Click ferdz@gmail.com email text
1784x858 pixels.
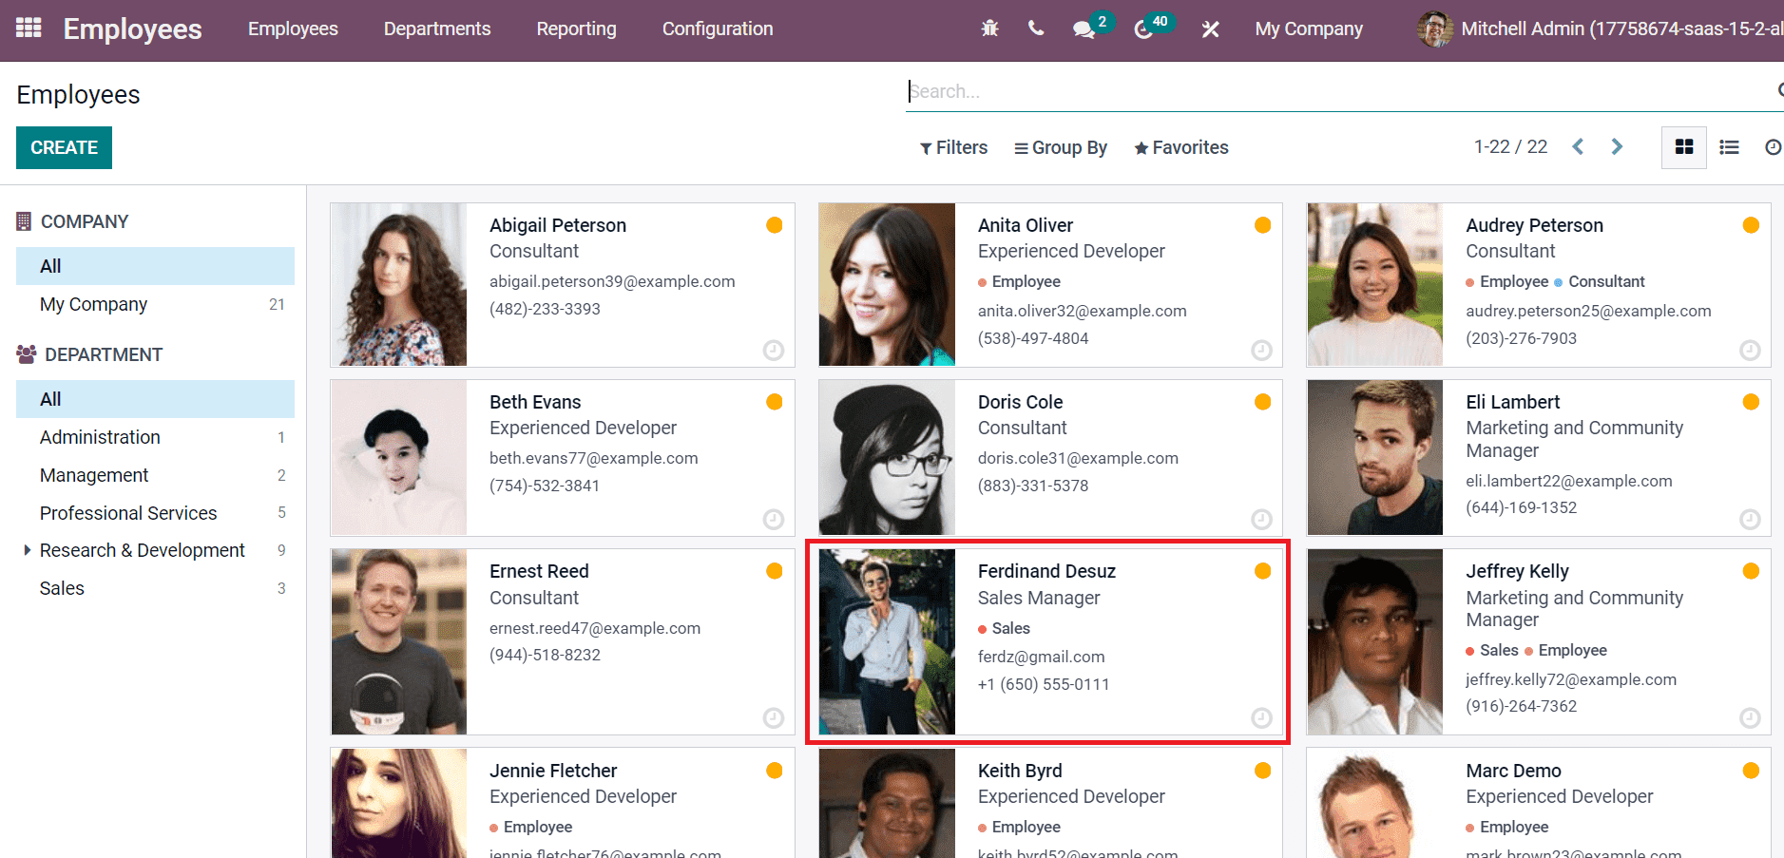tap(1041, 657)
